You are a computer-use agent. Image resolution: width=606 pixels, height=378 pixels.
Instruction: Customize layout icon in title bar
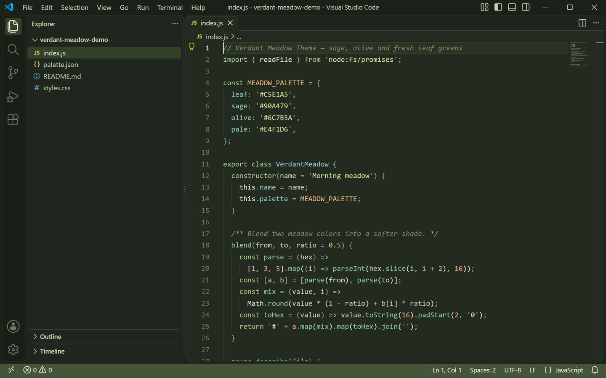(x=485, y=7)
